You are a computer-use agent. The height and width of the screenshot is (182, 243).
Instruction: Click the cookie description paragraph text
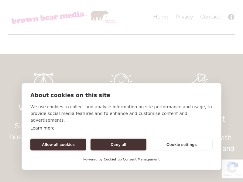point(121,113)
